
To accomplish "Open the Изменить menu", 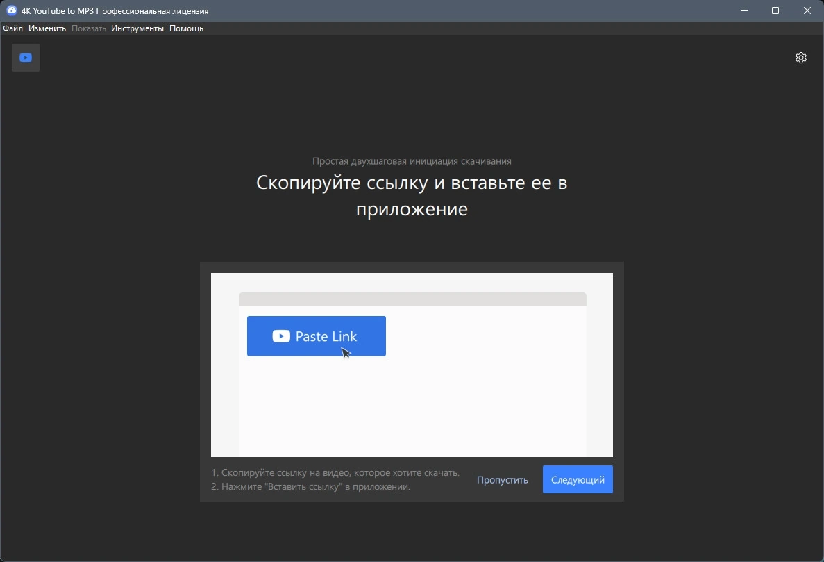I will pyautogui.click(x=47, y=28).
